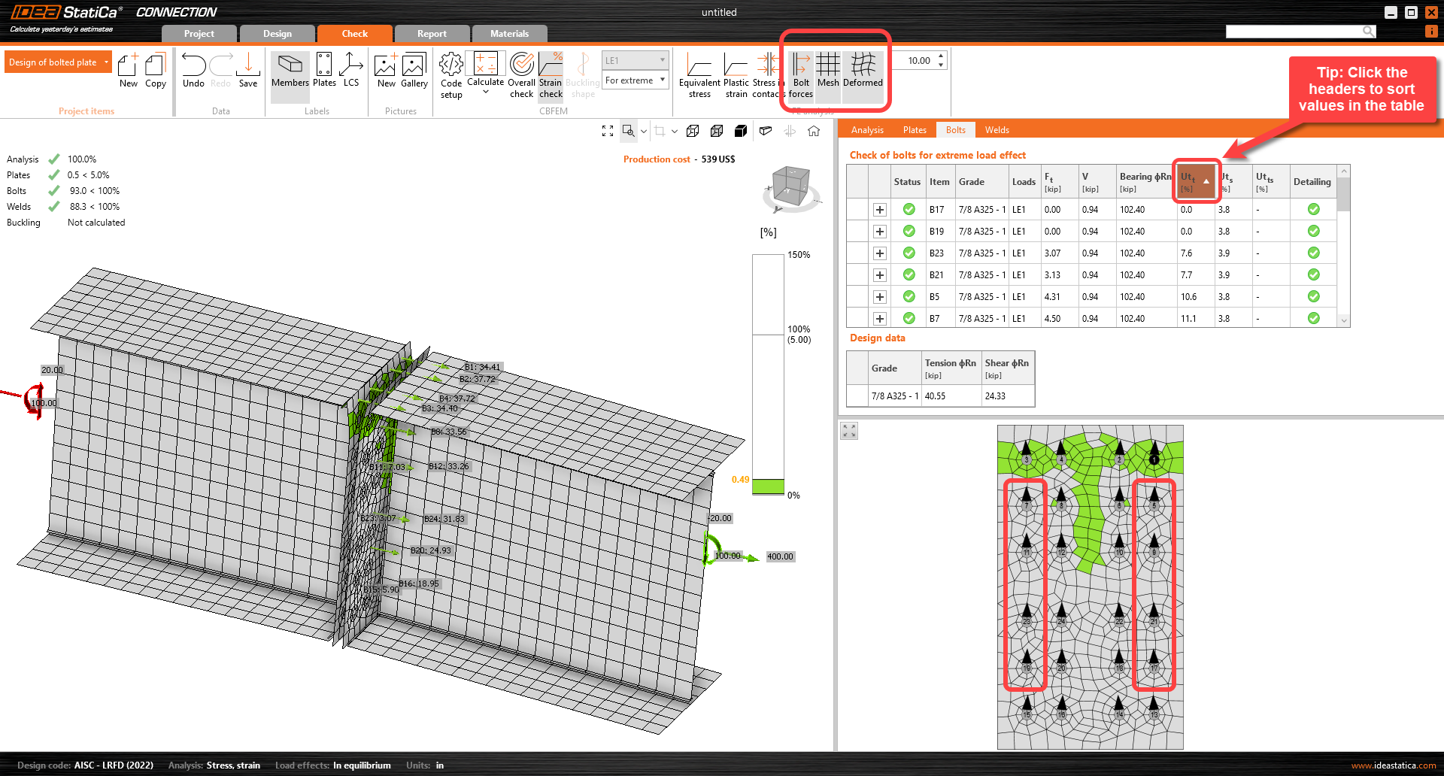Select the Equivalent stress analysis icon
Viewport: 1444px width, 776px height.
click(x=699, y=73)
